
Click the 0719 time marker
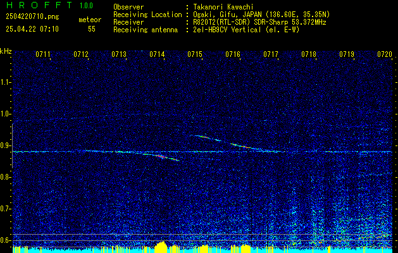click(x=347, y=54)
